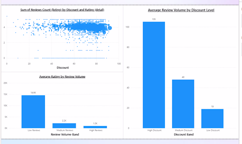Click the 'Low Discount' axis label

pyautogui.click(x=213, y=130)
